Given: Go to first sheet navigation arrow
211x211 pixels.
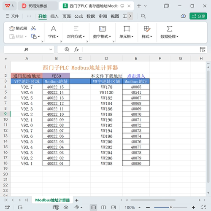Looking at the screenshot, I should point(6,200).
